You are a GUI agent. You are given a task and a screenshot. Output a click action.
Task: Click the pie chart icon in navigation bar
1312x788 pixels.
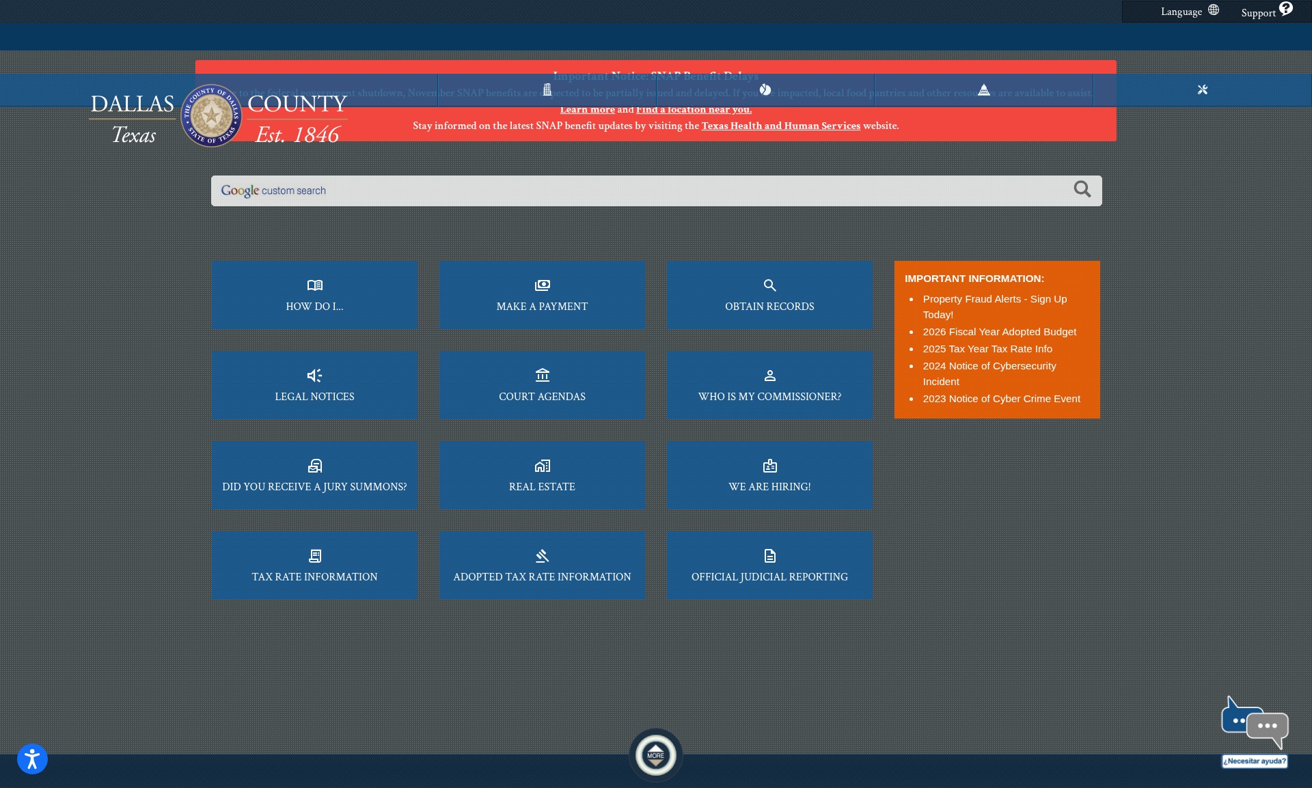pos(765,89)
